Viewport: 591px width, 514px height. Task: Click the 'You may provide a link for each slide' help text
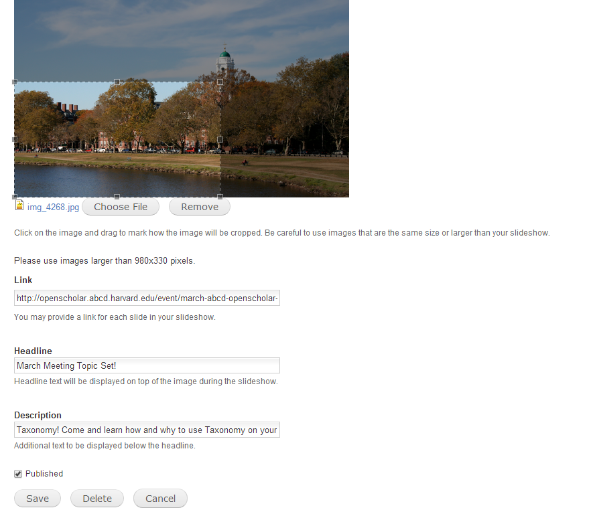(115, 317)
